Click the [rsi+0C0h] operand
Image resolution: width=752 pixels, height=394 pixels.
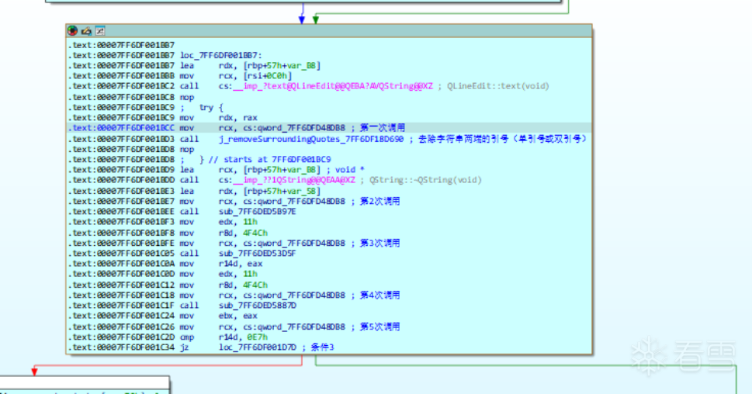pos(268,76)
